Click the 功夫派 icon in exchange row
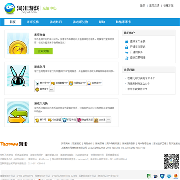Image resolution: width=180 pixels, height=180 pixels. pyautogui.click(x=96, y=120)
